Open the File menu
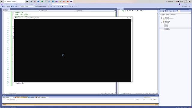 click(x=4, y=4)
